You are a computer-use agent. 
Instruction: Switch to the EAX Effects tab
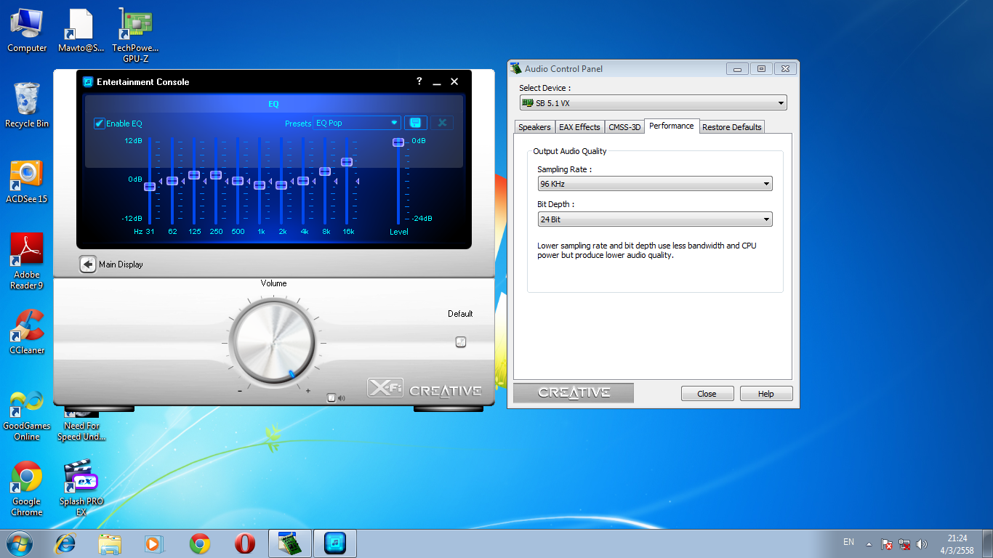pyautogui.click(x=579, y=127)
